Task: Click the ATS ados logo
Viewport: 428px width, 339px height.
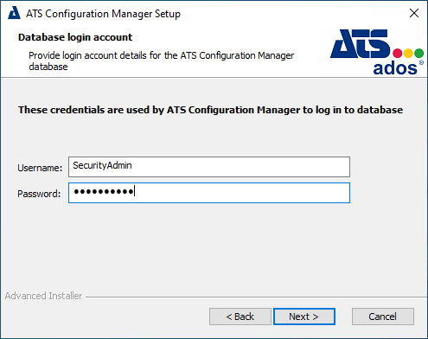Action: coord(377,52)
